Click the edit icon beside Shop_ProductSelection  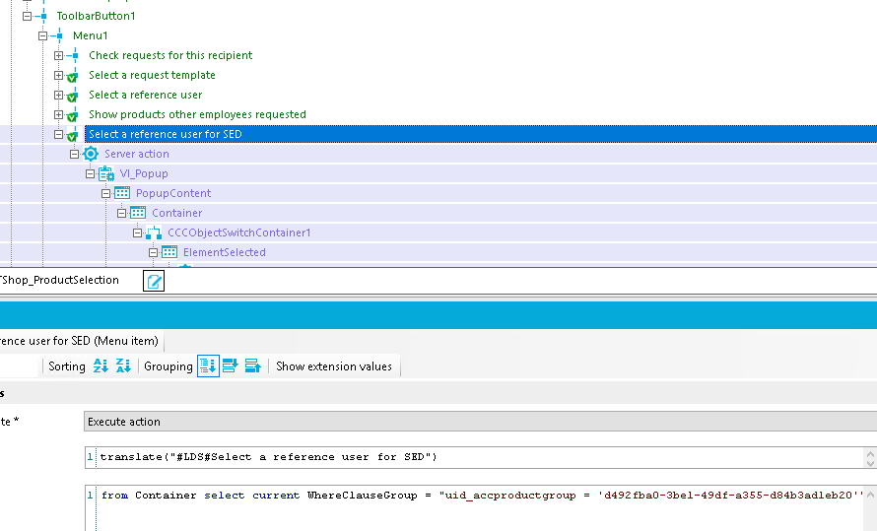tap(154, 282)
